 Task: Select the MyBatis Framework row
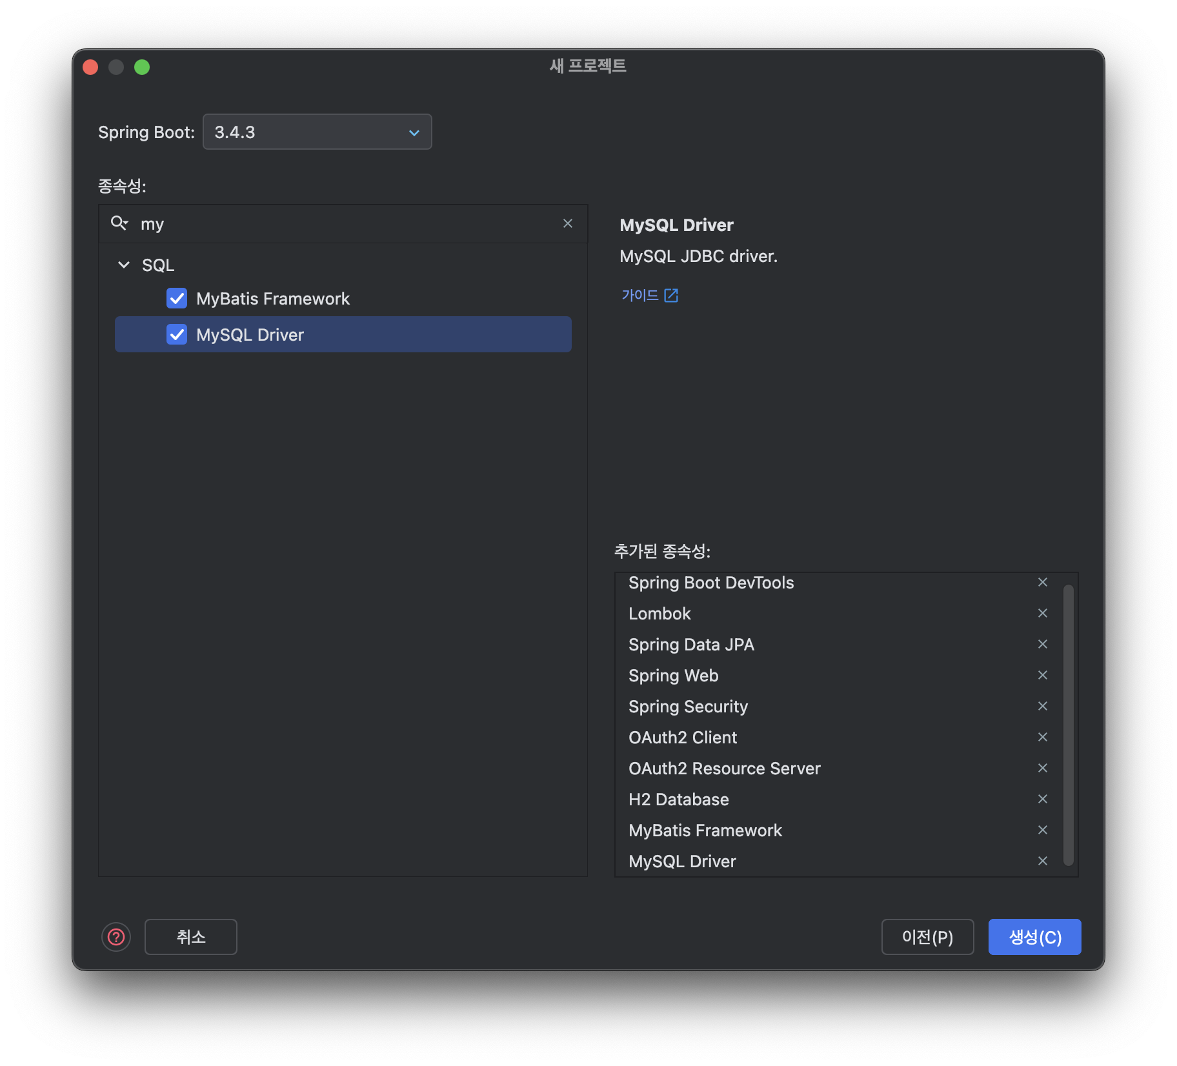[343, 298]
